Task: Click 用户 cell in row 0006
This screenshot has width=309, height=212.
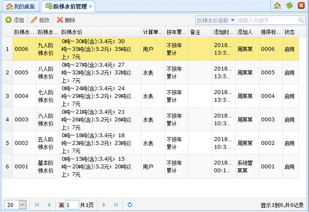Action: pyautogui.click(x=153, y=49)
